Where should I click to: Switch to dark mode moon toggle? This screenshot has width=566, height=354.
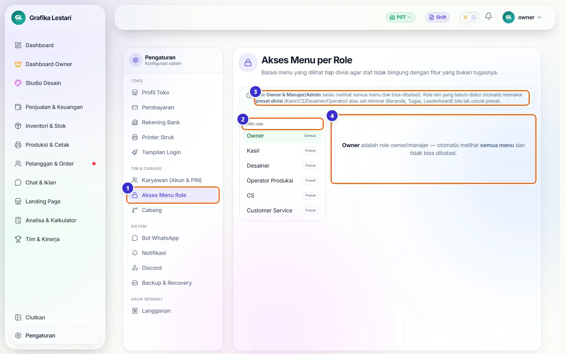(x=474, y=17)
